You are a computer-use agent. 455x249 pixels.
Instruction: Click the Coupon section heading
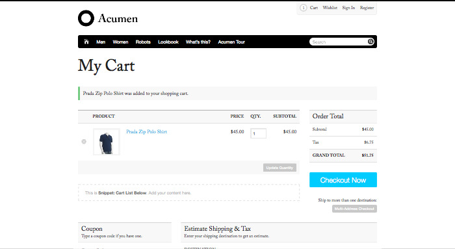(92, 229)
